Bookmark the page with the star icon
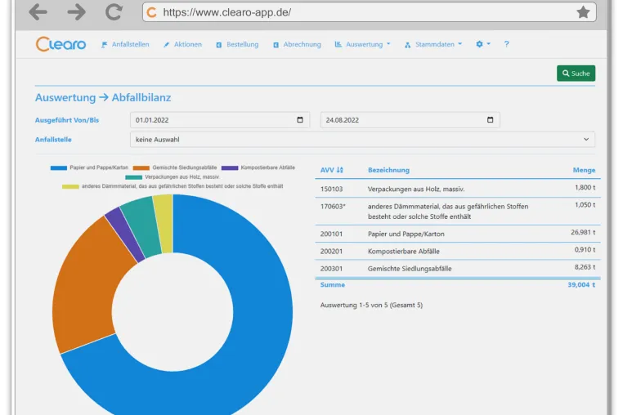This screenshot has width=623, height=415. point(583,12)
